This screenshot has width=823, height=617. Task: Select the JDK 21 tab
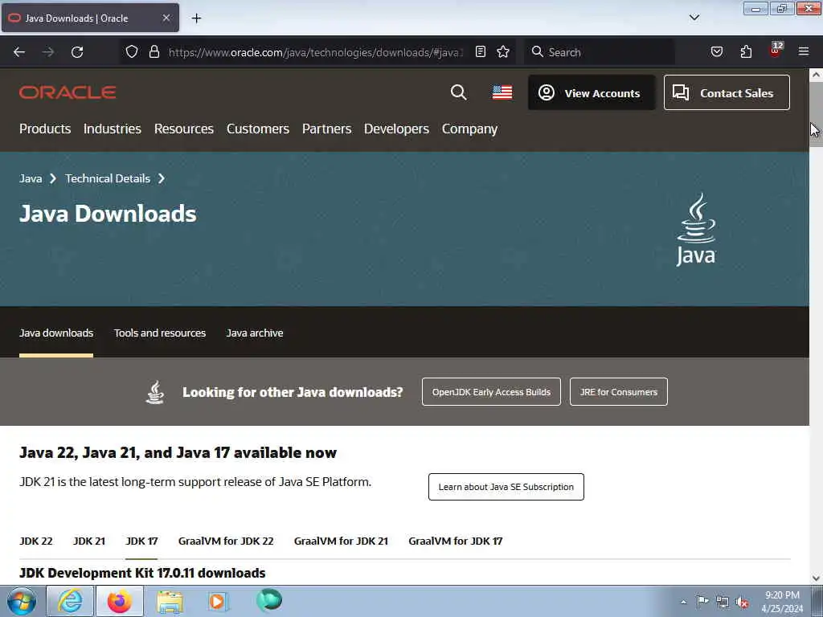coord(88,541)
